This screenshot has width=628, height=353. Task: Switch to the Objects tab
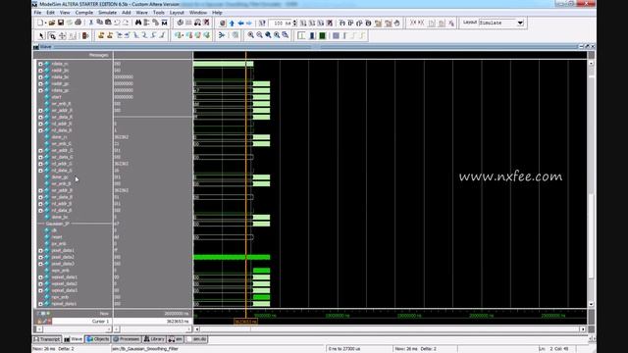pos(97,339)
